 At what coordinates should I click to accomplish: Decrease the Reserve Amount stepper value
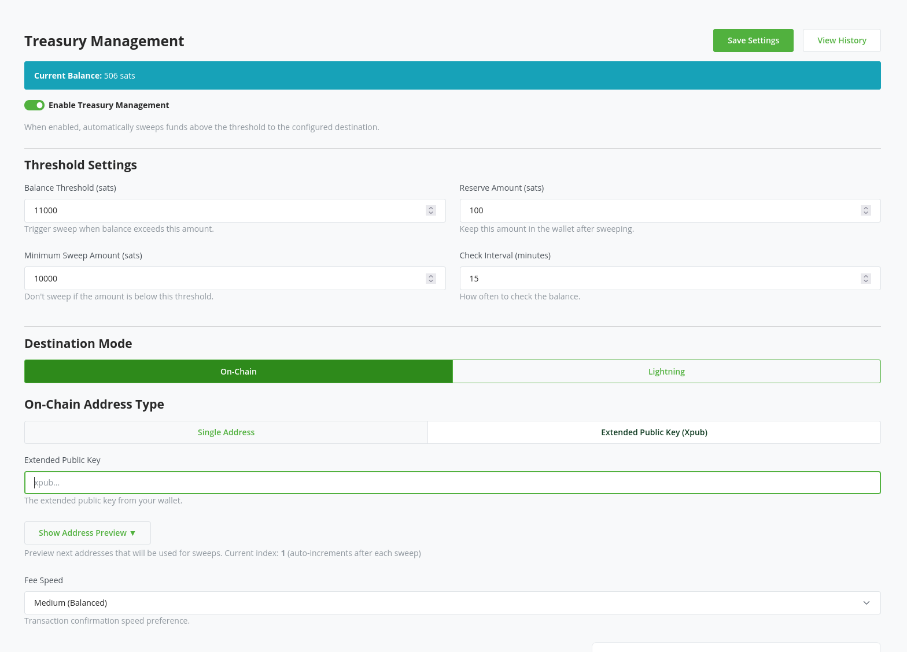pos(865,213)
